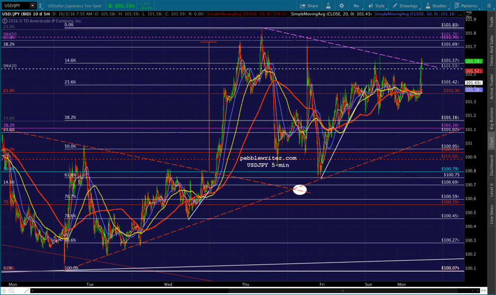Screen dimensions: 496x295
Task: Open the Active Trader side tab
Action: tap(492, 87)
